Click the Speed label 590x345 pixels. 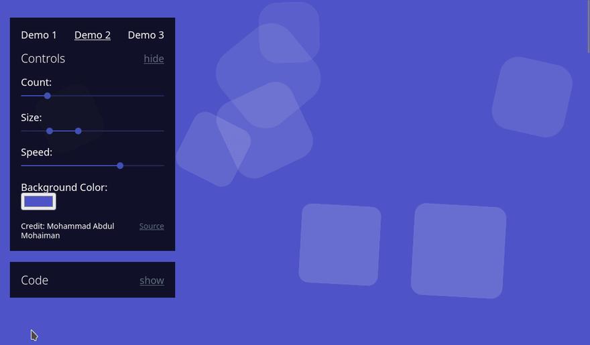pos(36,152)
